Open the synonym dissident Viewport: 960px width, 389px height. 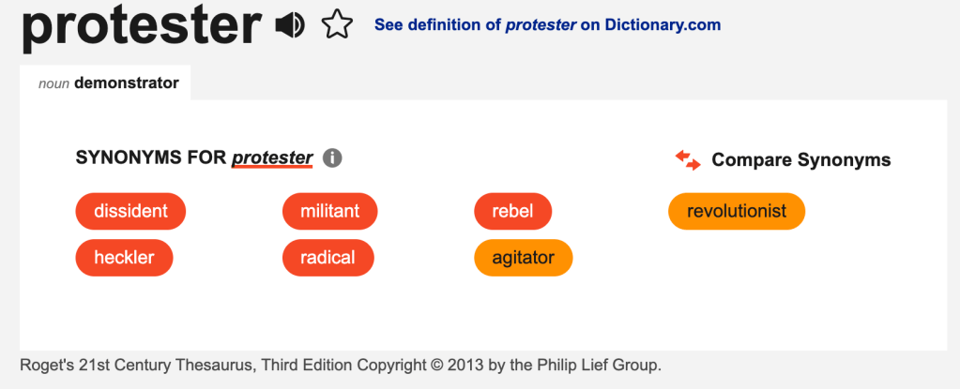click(130, 211)
